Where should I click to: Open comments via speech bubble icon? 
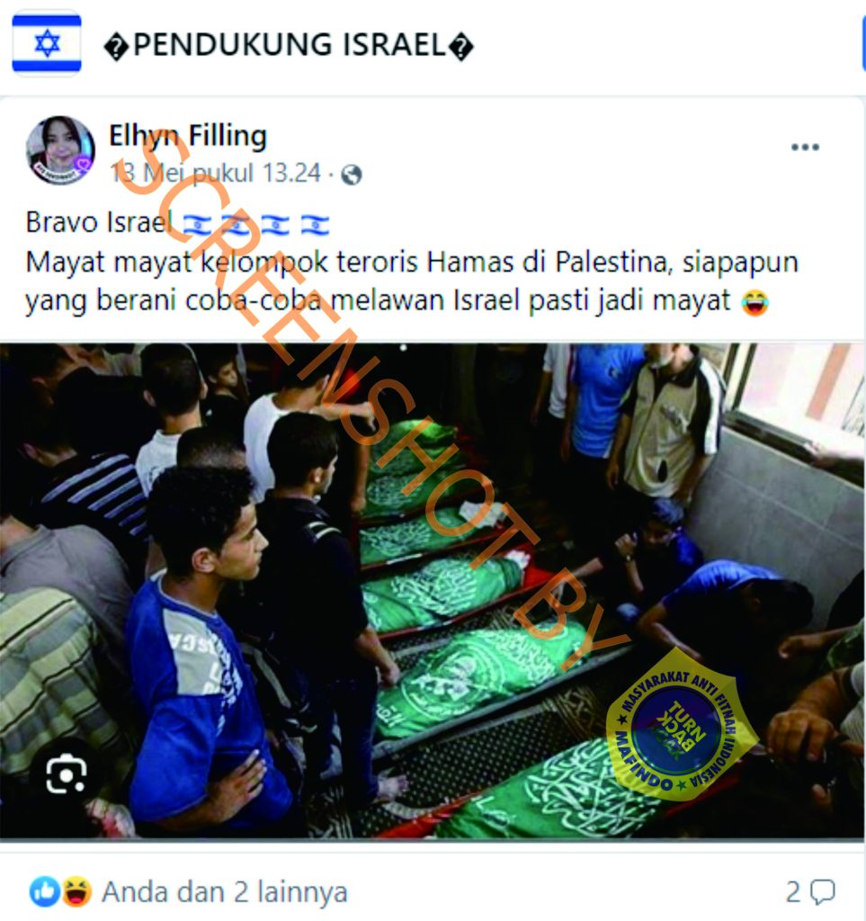(822, 892)
